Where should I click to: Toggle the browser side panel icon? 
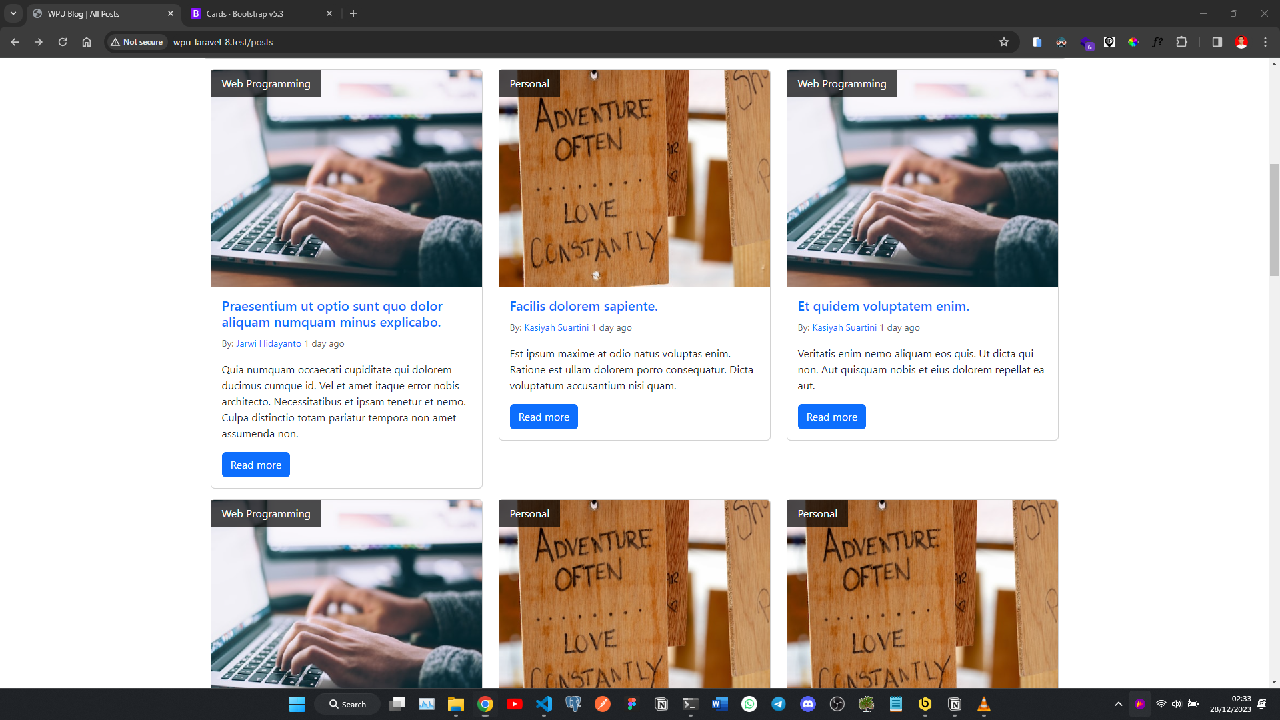[x=1217, y=42]
